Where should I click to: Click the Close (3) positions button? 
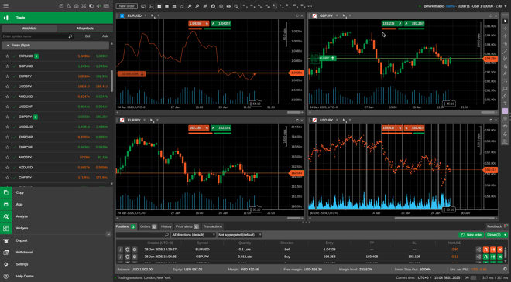point(494,235)
